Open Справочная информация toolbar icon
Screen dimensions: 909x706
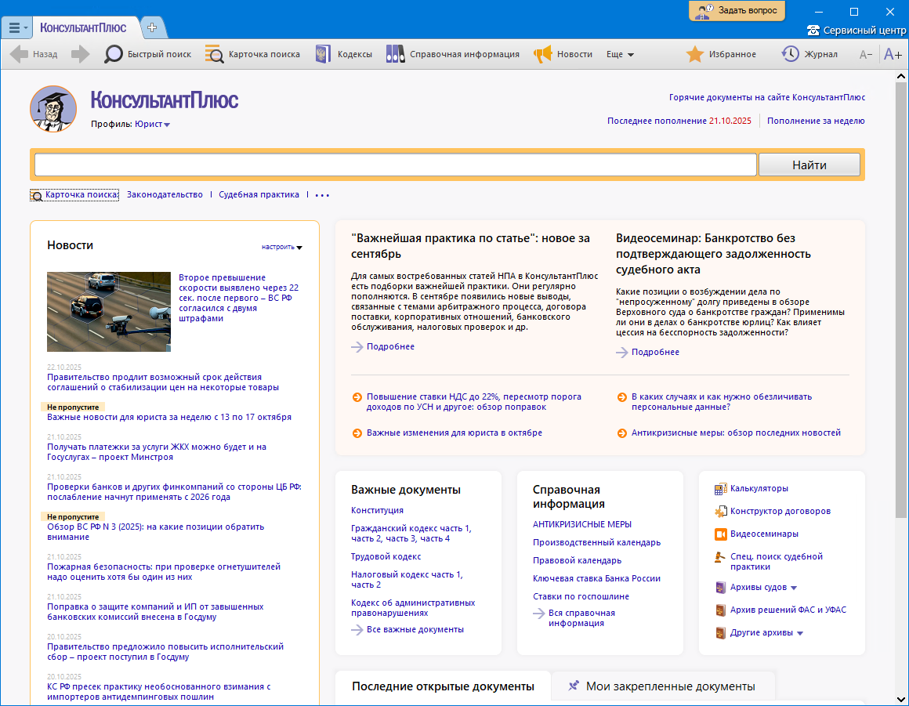point(396,54)
